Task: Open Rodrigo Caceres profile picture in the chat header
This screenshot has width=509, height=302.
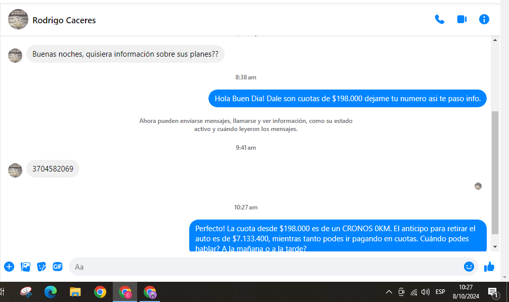Action: tap(18, 19)
